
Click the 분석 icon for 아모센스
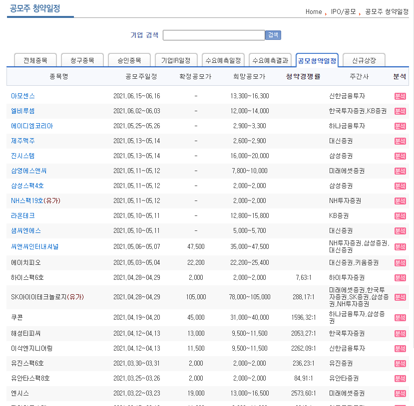(x=400, y=96)
